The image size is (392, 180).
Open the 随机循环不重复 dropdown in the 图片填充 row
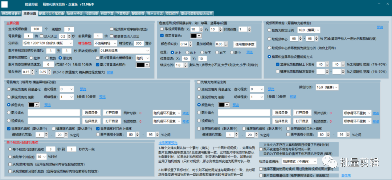coord(167,113)
